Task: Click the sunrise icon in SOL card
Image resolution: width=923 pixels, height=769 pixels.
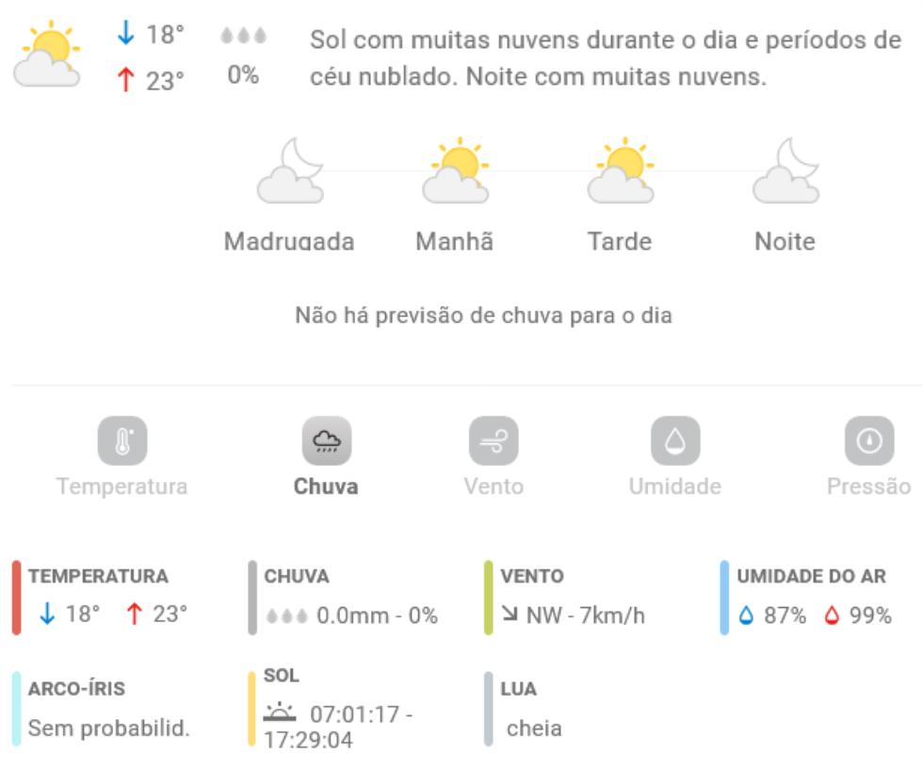Action: (x=280, y=712)
